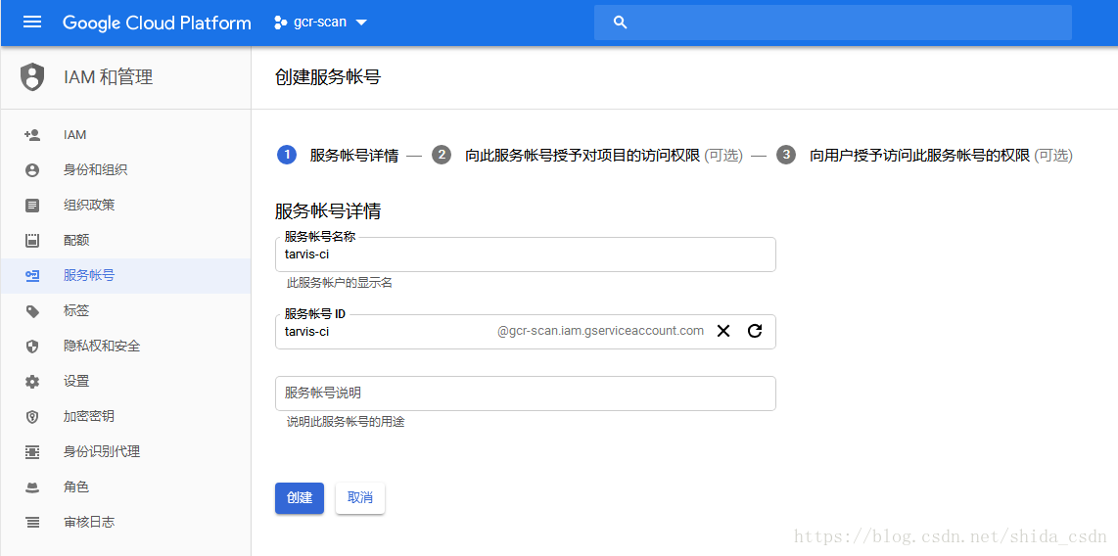
Task: Click the 身份和组织 person icon
Action: pos(32,170)
